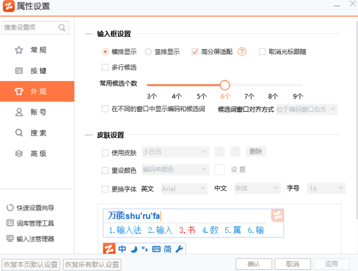This screenshot has height=271, width=358.
Task: Click the soft keyboard icon on preview bar
Action: tap(157, 249)
